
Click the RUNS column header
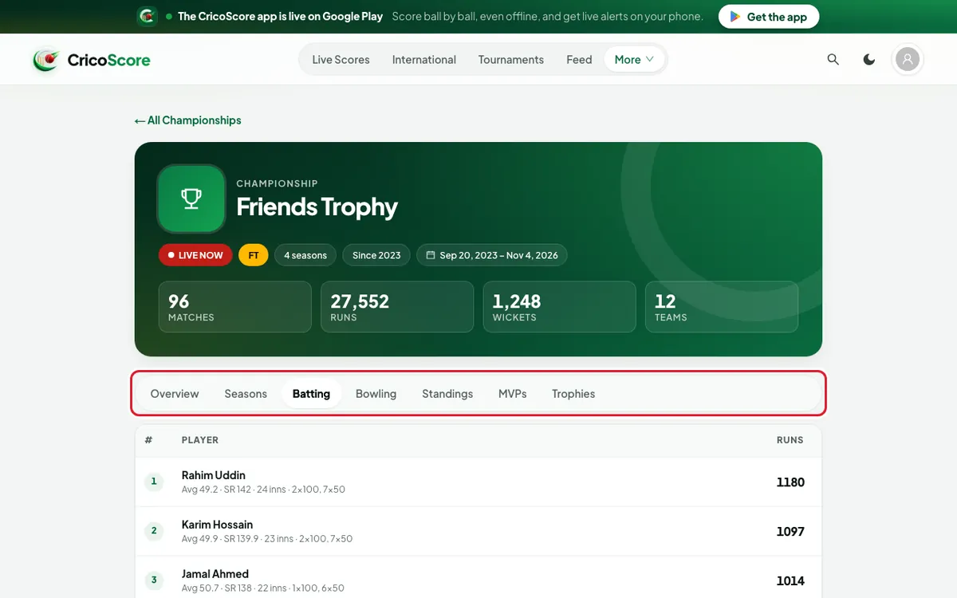click(790, 440)
